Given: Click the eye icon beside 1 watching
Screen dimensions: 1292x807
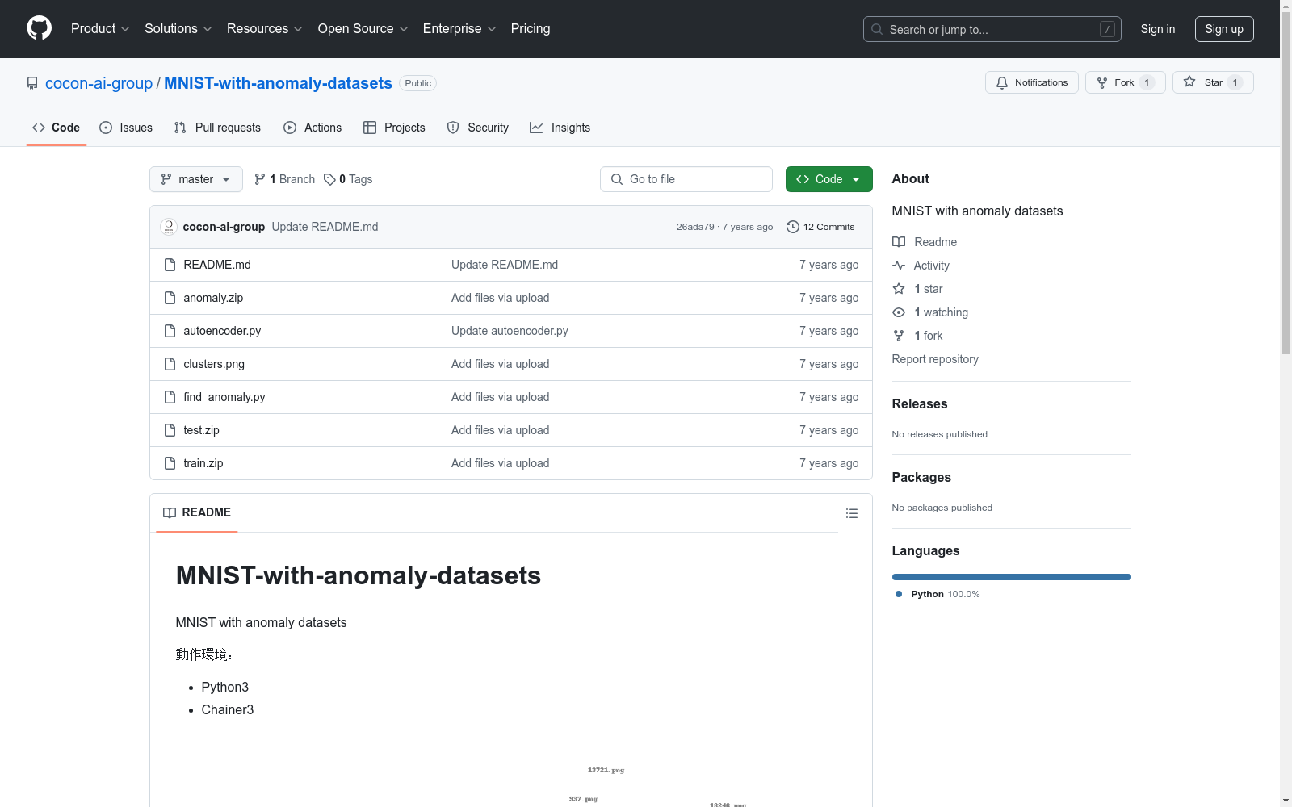Looking at the screenshot, I should click(x=899, y=312).
